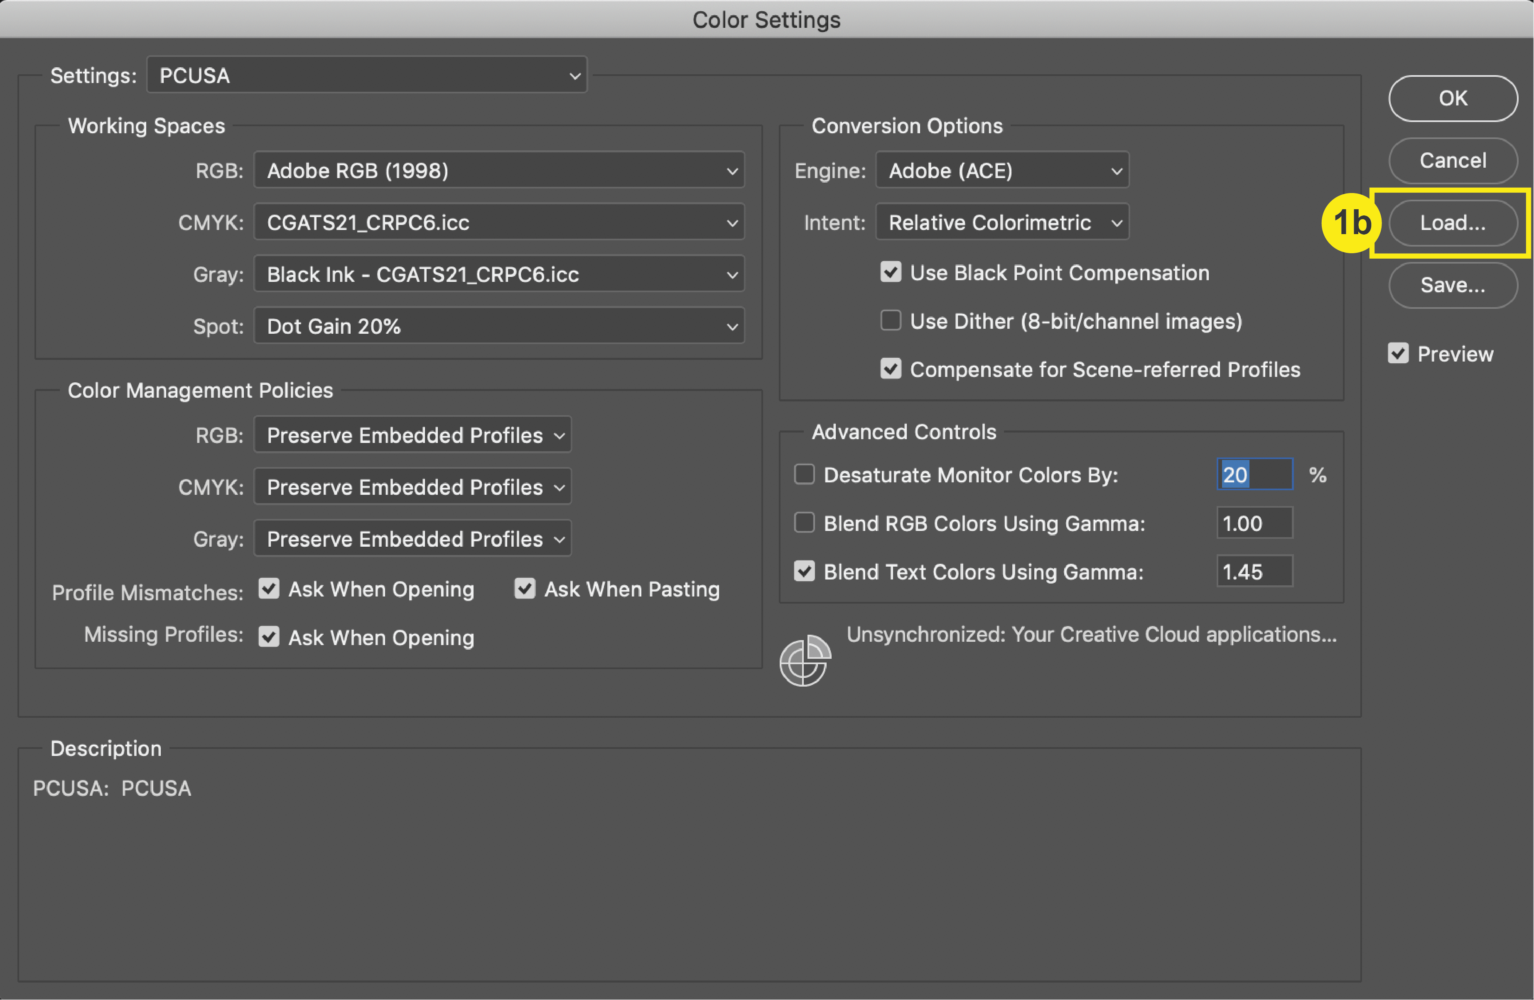Uncheck Use Black Point Compensation
1534x1000 pixels.
point(890,272)
